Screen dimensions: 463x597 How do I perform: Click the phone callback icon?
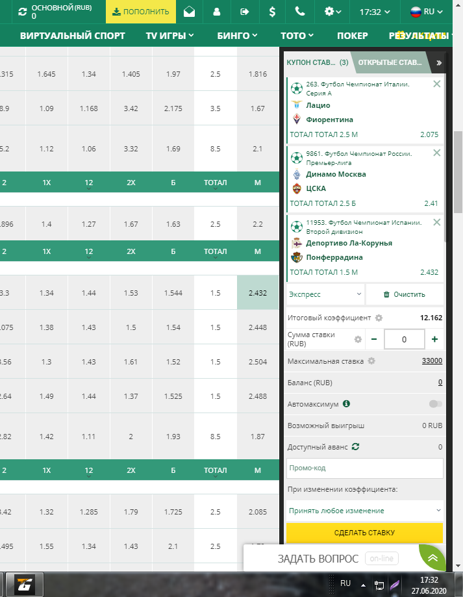coord(299,12)
